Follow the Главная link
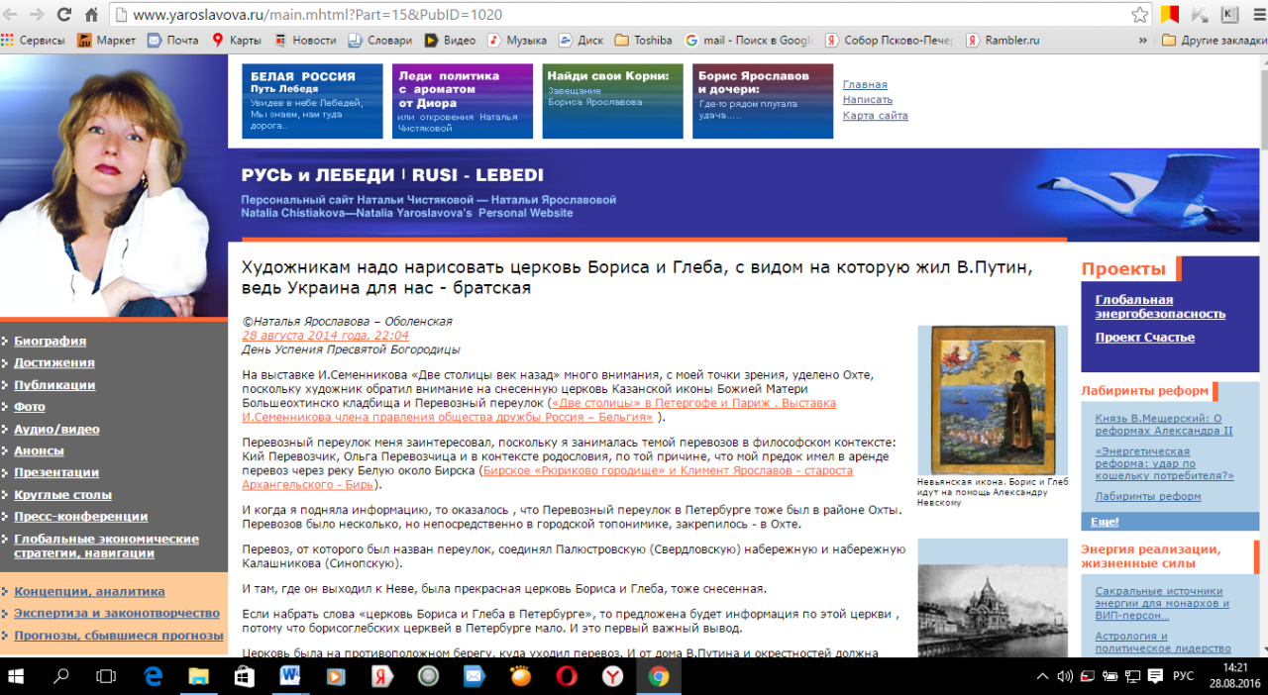The height and width of the screenshot is (695, 1268). pos(865,85)
